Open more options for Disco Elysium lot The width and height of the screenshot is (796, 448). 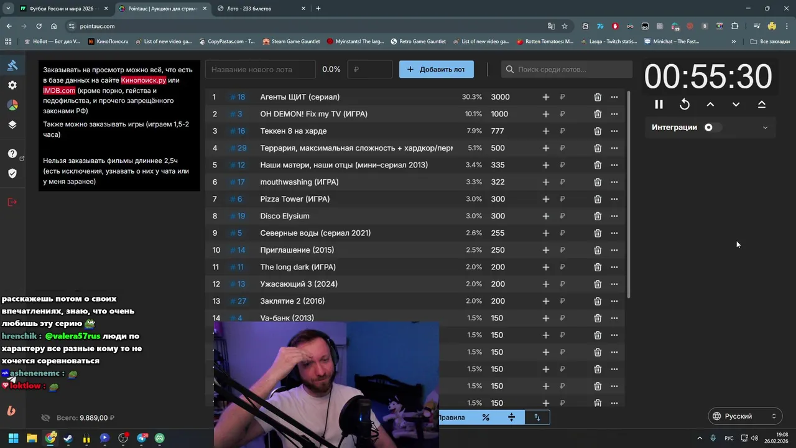(614, 216)
